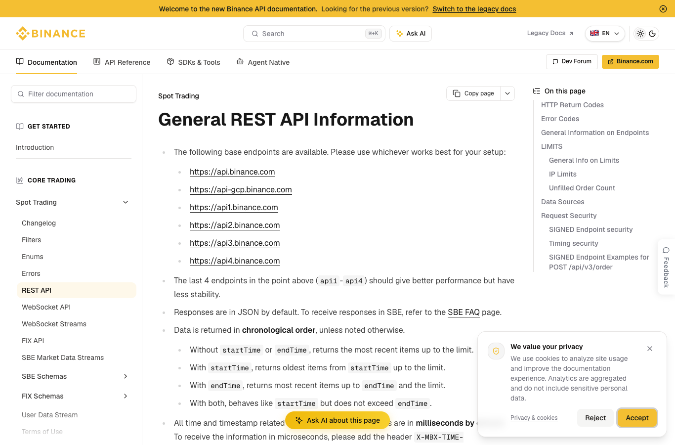Open Filters in the sidebar
This screenshot has height=445, width=675.
[31, 240]
